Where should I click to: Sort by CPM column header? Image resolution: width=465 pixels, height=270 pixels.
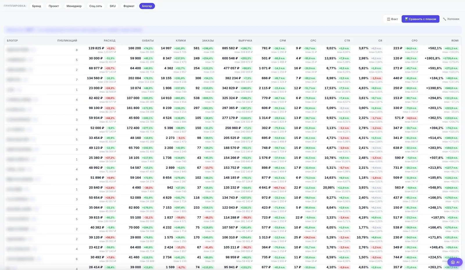[x=283, y=41]
